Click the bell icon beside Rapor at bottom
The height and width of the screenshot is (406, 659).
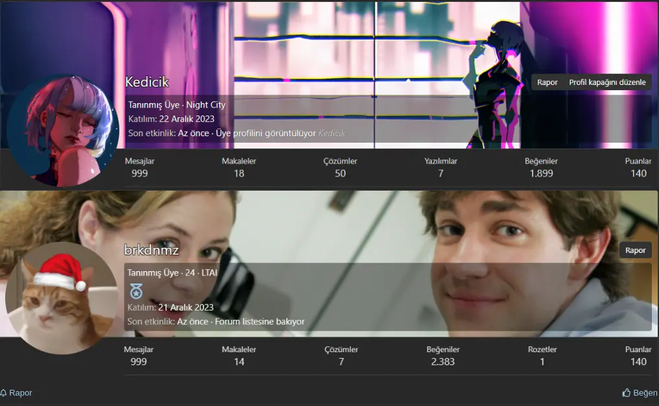[3, 393]
